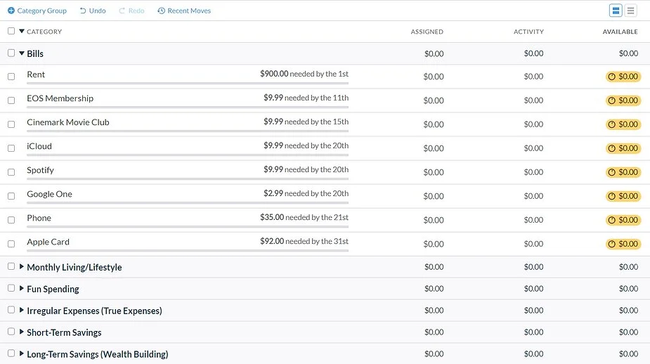The width and height of the screenshot is (650, 364).
Task: Switch to compact list view icon
Action: (631, 11)
